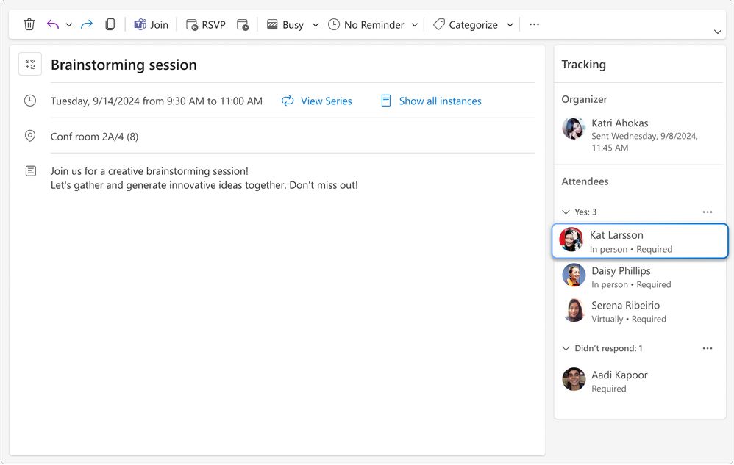This screenshot has width=734, height=465.
Task: Open the more options ellipsis in the toolbar
Action: coord(534,24)
